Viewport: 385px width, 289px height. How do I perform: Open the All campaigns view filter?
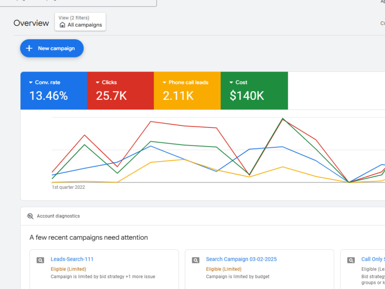point(80,22)
